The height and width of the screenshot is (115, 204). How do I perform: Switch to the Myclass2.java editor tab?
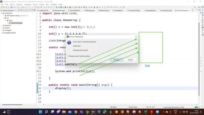104,11
